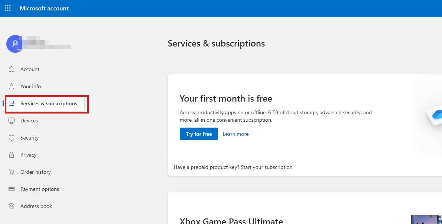Click the Microsoft account header title
Image resolution: width=442 pixels, height=224 pixels.
coord(44,9)
